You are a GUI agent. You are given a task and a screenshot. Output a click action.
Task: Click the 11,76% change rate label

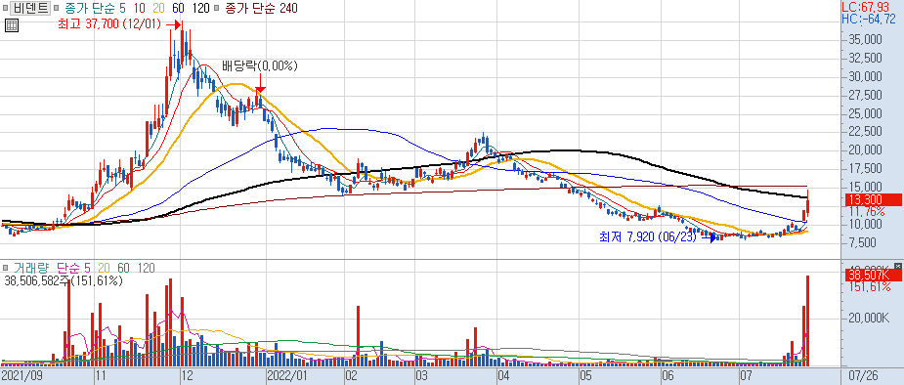point(868,211)
